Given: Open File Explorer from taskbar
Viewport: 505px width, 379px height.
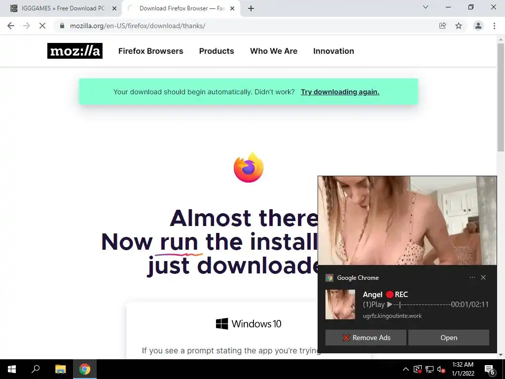Looking at the screenshot, I should [60, 369].
